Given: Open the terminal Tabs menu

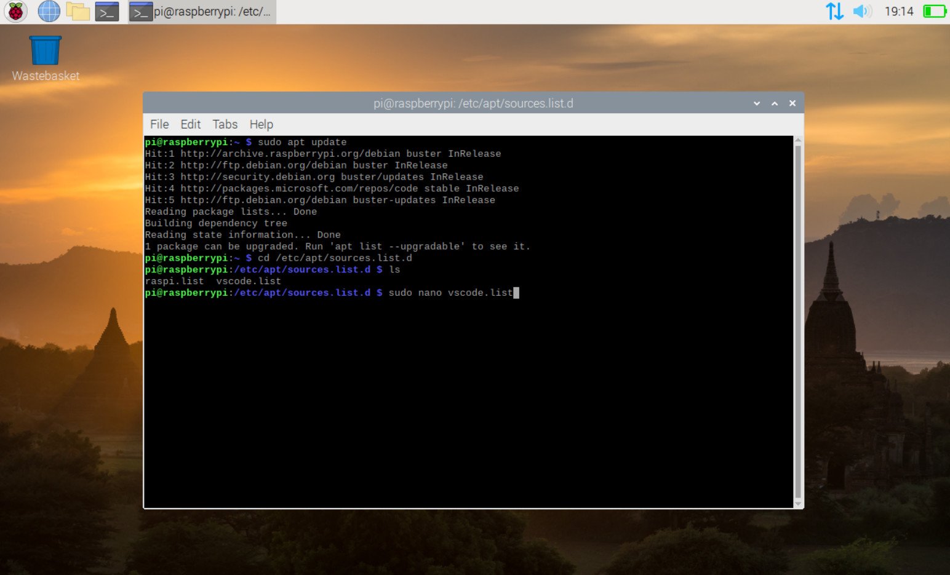Looking at the screenshot, I should (x=225, y=124).
